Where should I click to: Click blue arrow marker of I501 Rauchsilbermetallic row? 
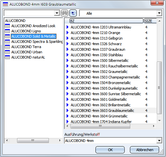click(x=68, y=66)
